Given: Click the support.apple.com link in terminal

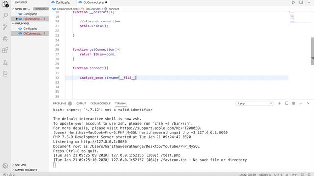Looking at the screenshot, I should coord(160,128).
